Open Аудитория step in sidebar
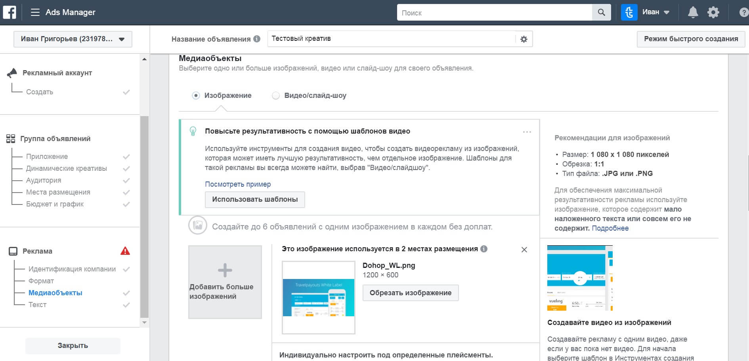Image resolution: width=749 pixels, height=361 pixels. [x=44, y=180]
